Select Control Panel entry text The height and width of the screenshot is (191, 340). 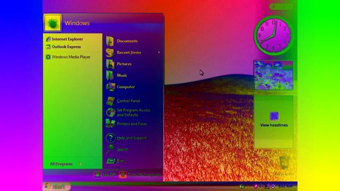129,101
